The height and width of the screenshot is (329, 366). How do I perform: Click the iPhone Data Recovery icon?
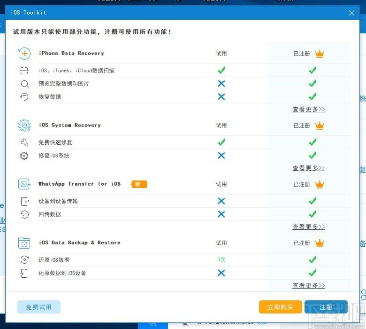tap(24, 54)
